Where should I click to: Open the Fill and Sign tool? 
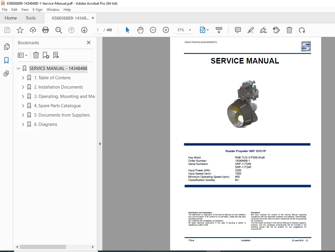(264, 30)
